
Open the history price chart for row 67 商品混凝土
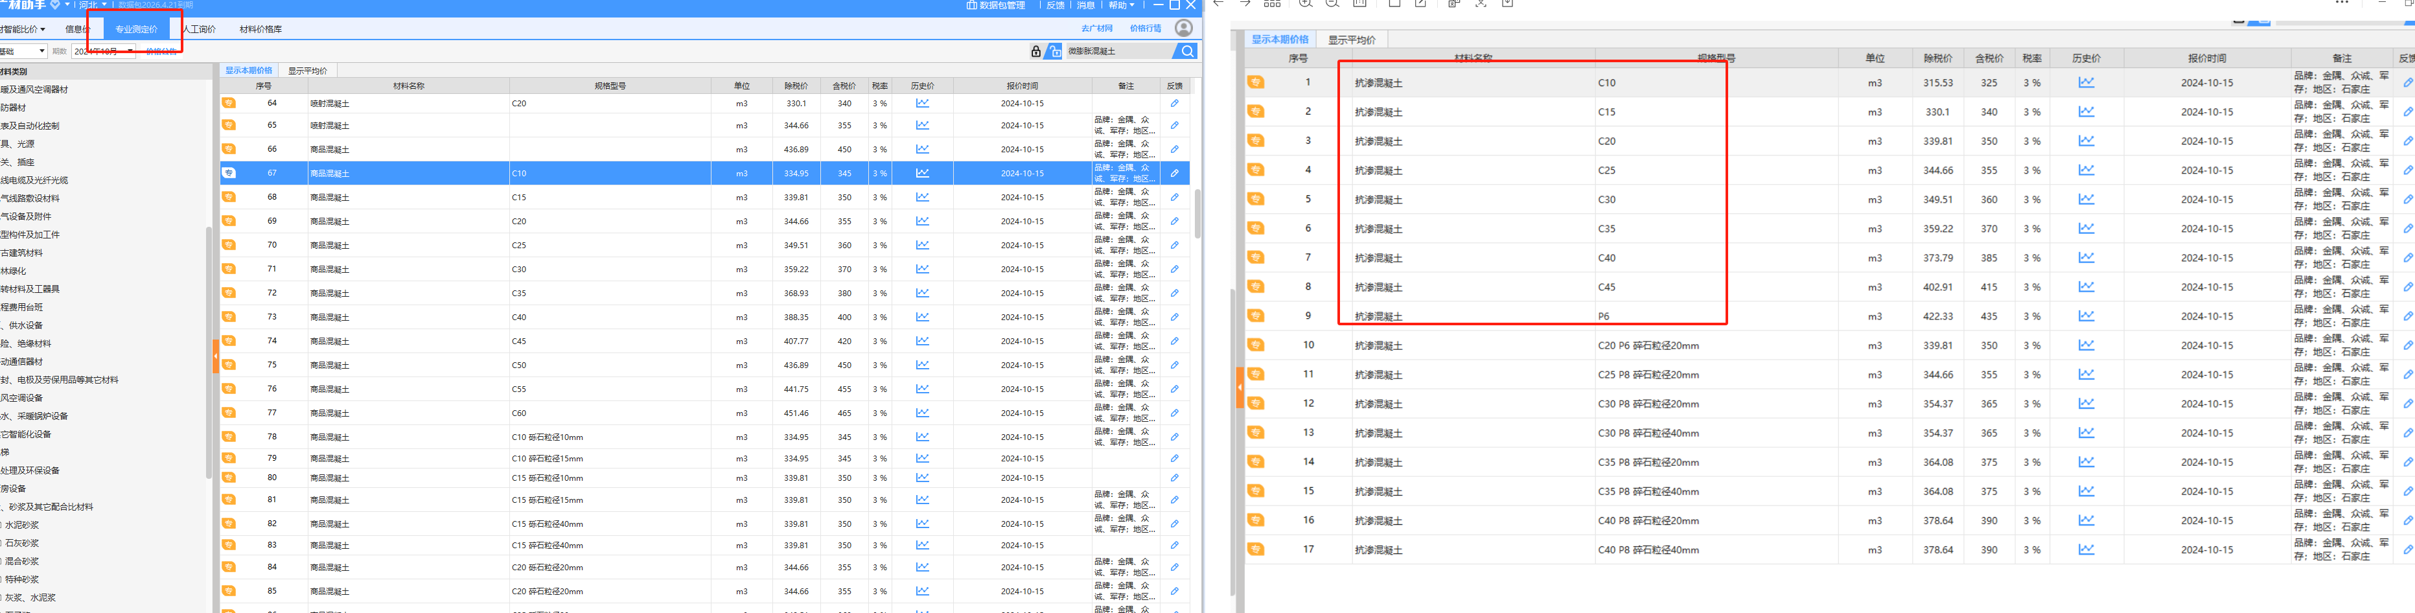pyautogui.click(x=923, y=172)
